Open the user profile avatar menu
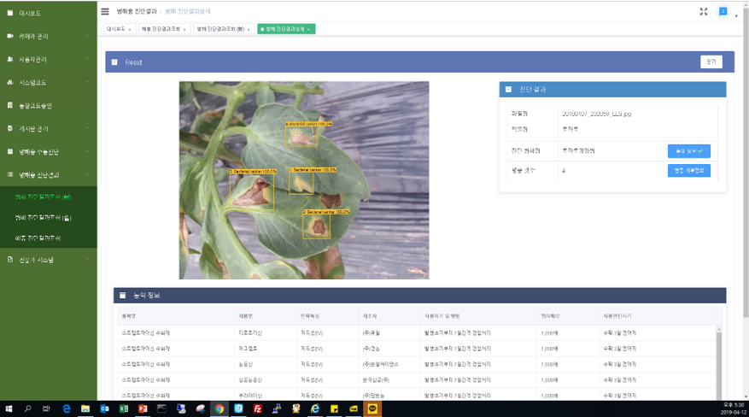749x417 pixels. click(x=723, y=12)
